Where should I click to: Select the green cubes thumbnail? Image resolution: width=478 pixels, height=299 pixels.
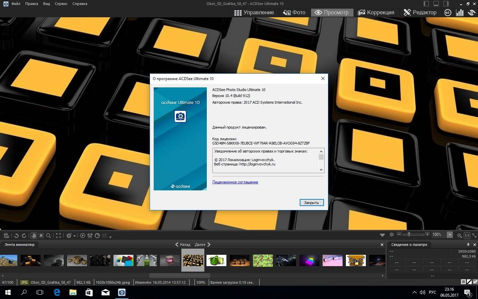(216, 260)
